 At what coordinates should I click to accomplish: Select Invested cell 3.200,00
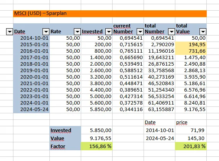[96, 77]
